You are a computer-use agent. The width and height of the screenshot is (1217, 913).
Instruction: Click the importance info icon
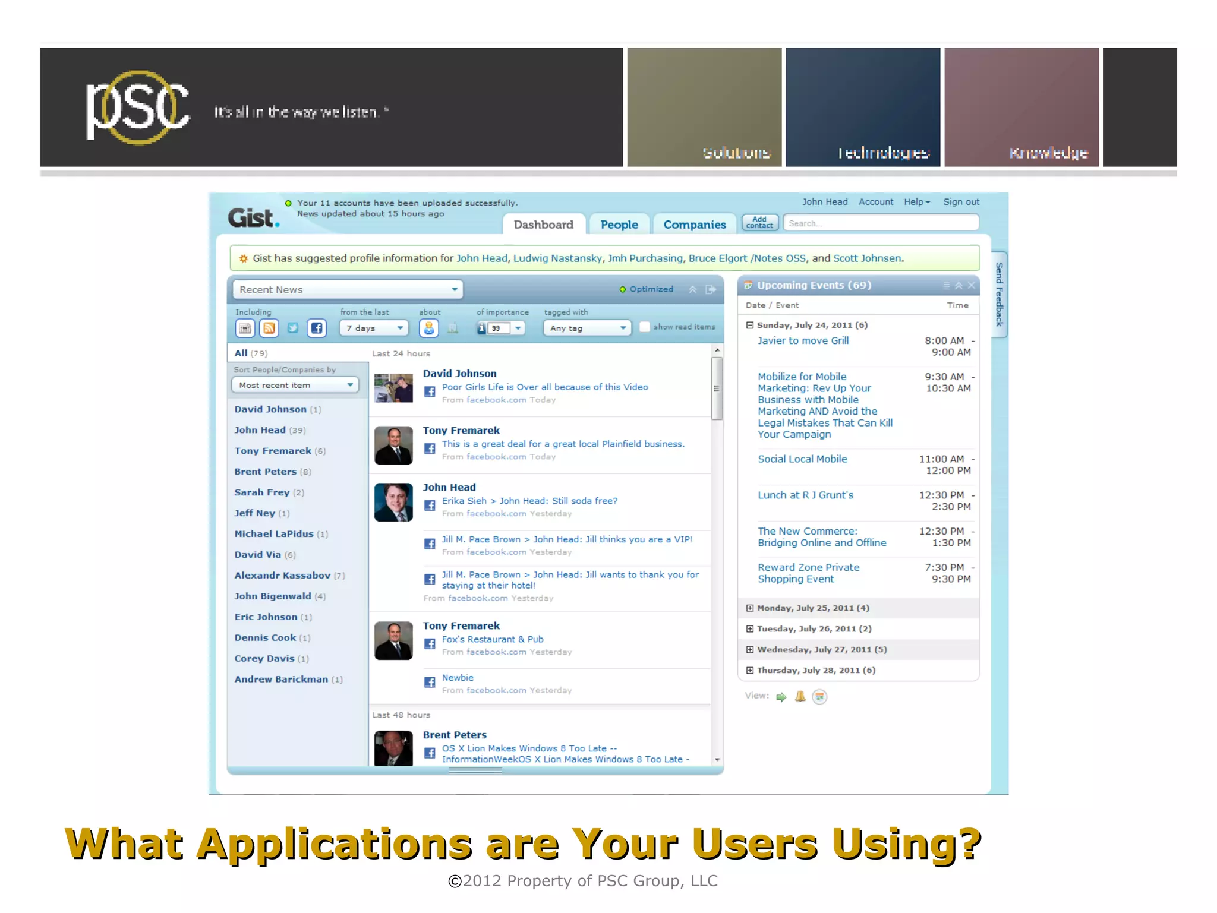(x=482, y=328)
